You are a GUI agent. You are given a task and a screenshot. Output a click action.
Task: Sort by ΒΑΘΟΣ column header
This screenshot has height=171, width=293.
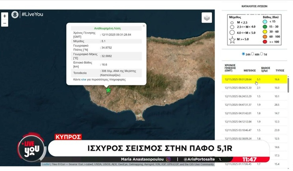[265, 69]
